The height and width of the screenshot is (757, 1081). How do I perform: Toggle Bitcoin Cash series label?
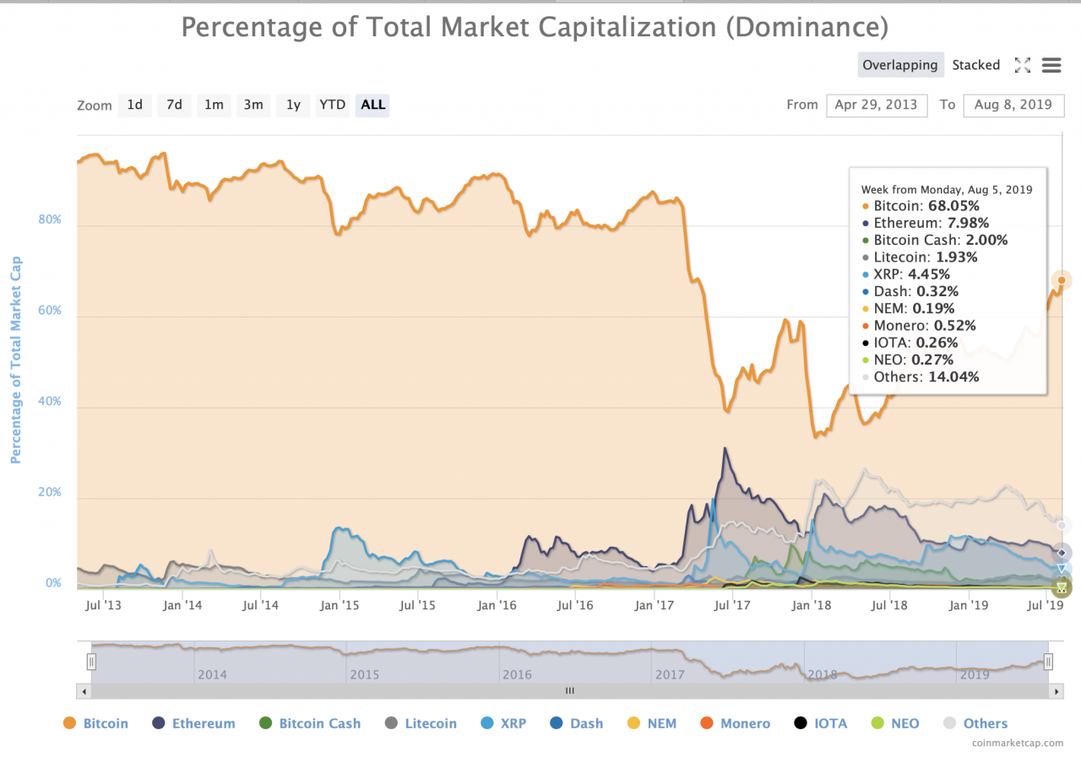(320, 723)
